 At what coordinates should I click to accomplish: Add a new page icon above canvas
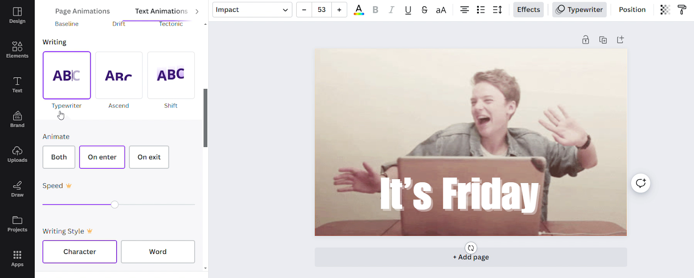click(x=620, y=40)
